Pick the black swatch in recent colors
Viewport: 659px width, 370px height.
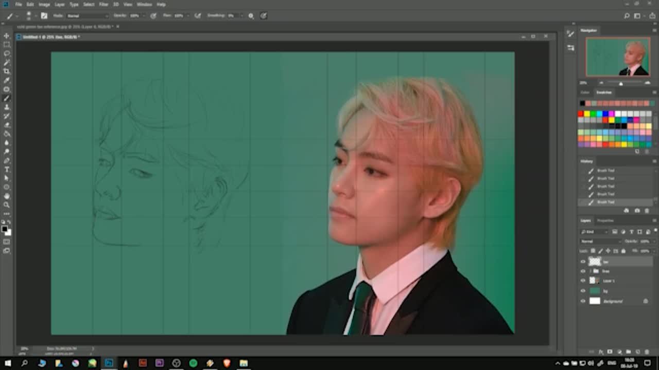point(582,104)
